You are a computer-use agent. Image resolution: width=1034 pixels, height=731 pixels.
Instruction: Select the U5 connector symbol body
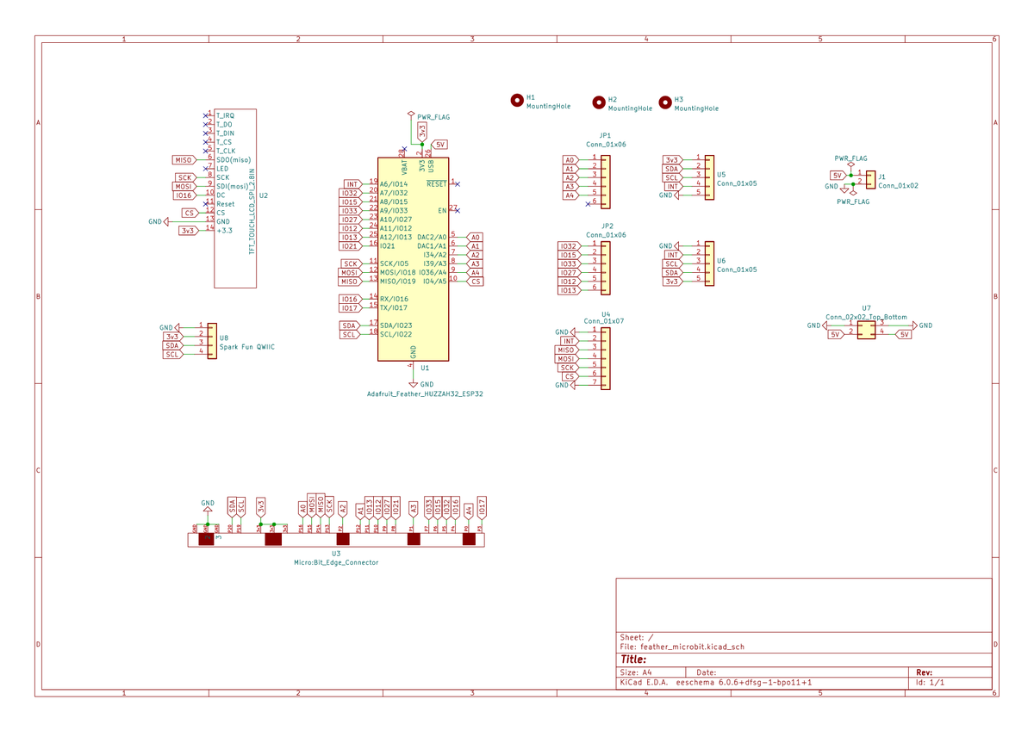(709, 177)
